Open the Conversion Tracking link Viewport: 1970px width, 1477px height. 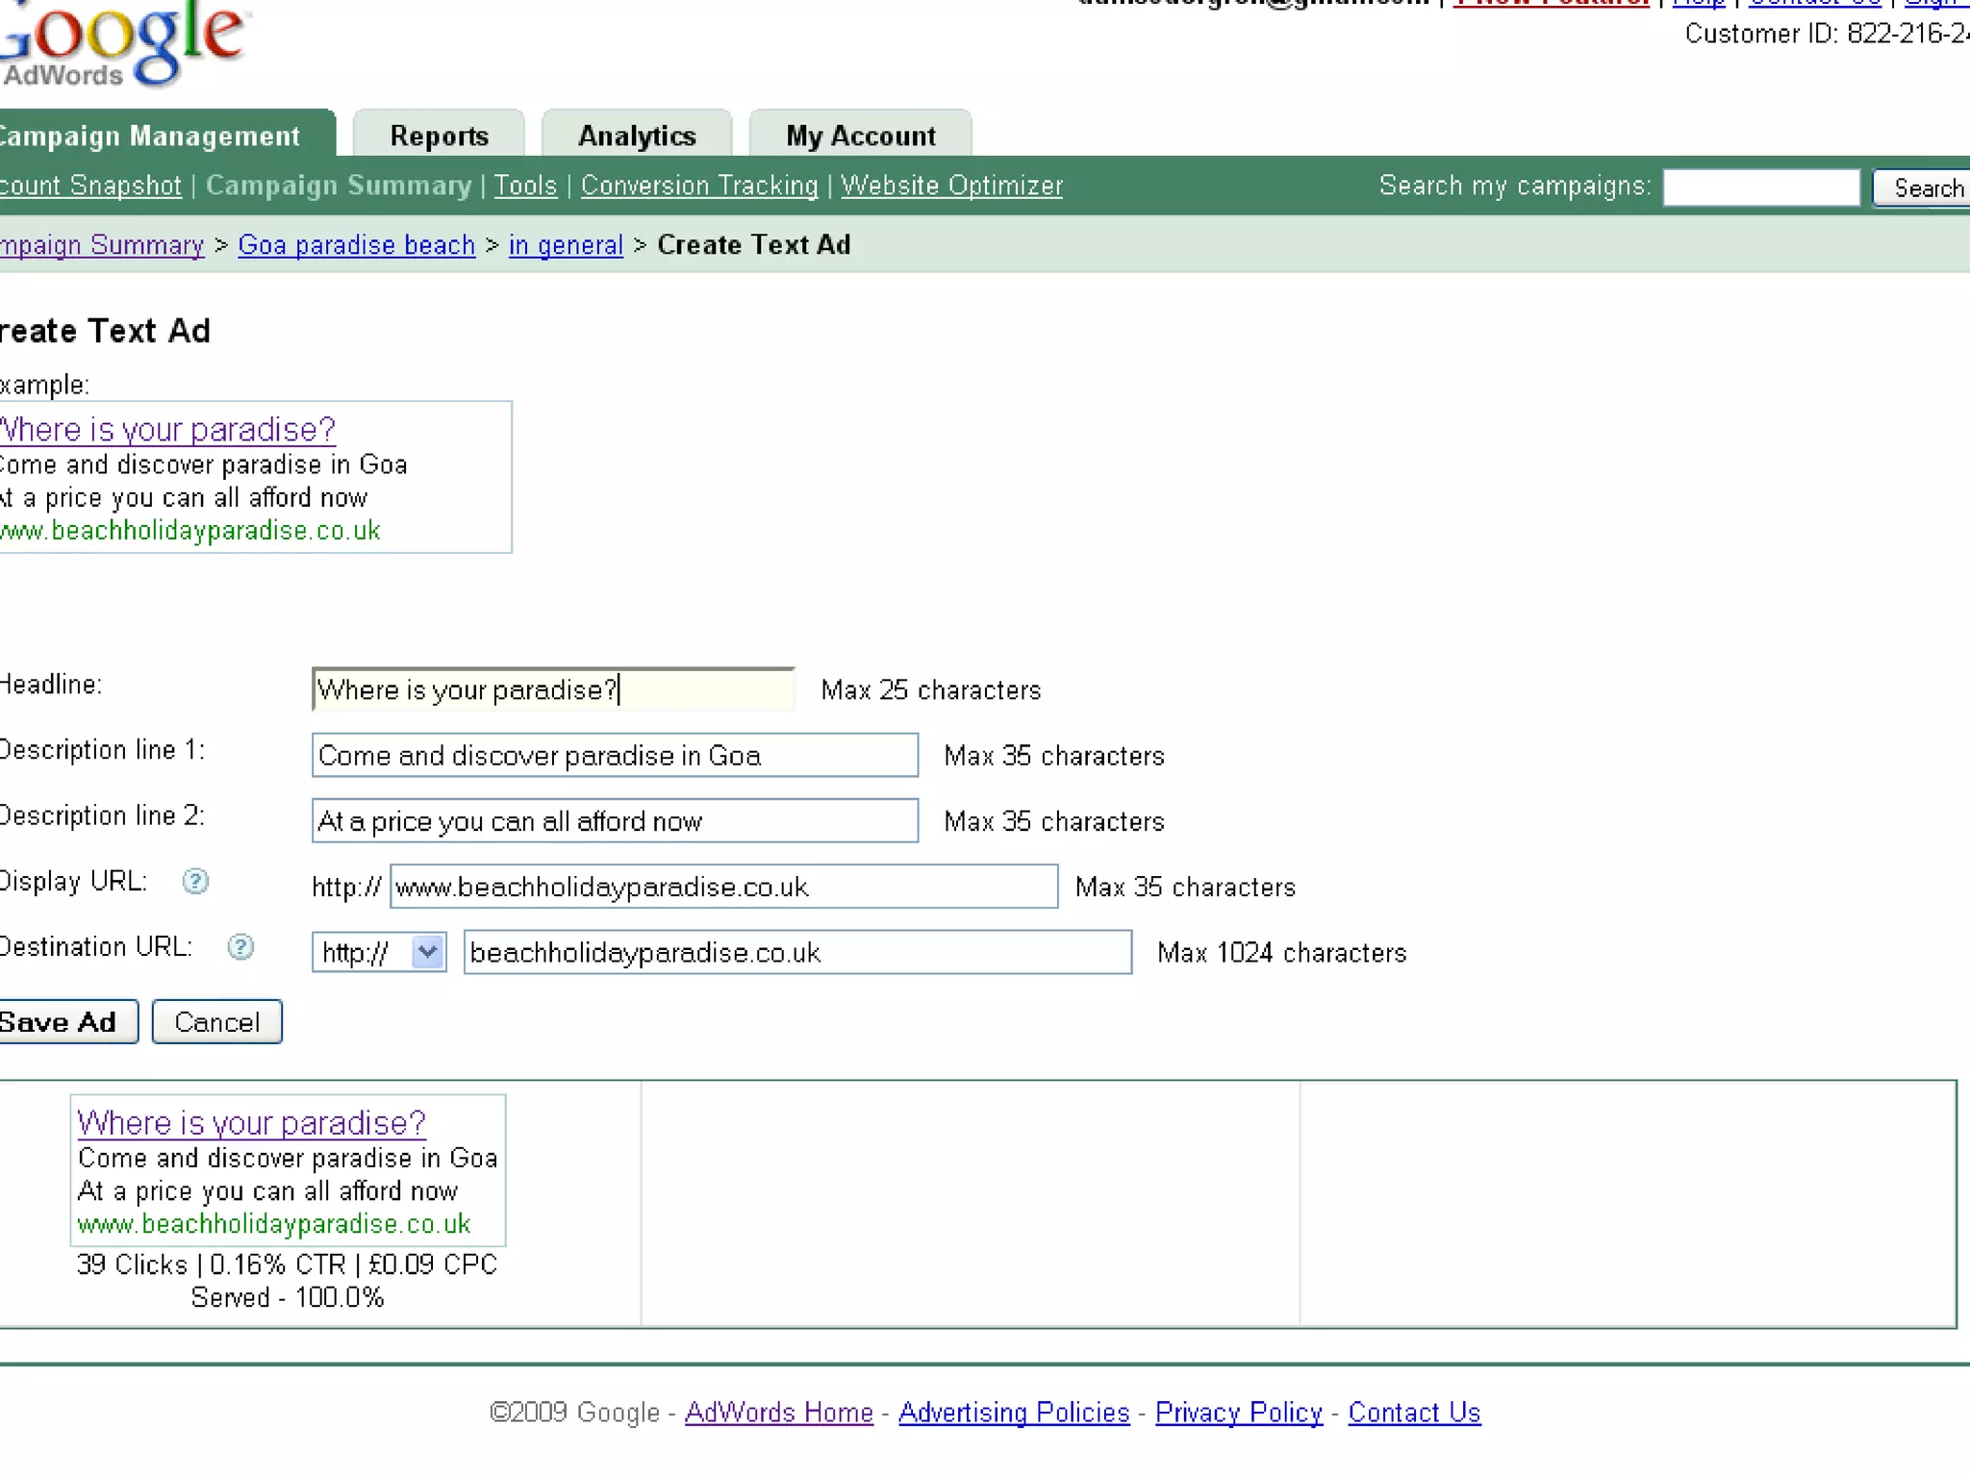tap(699, 185)
